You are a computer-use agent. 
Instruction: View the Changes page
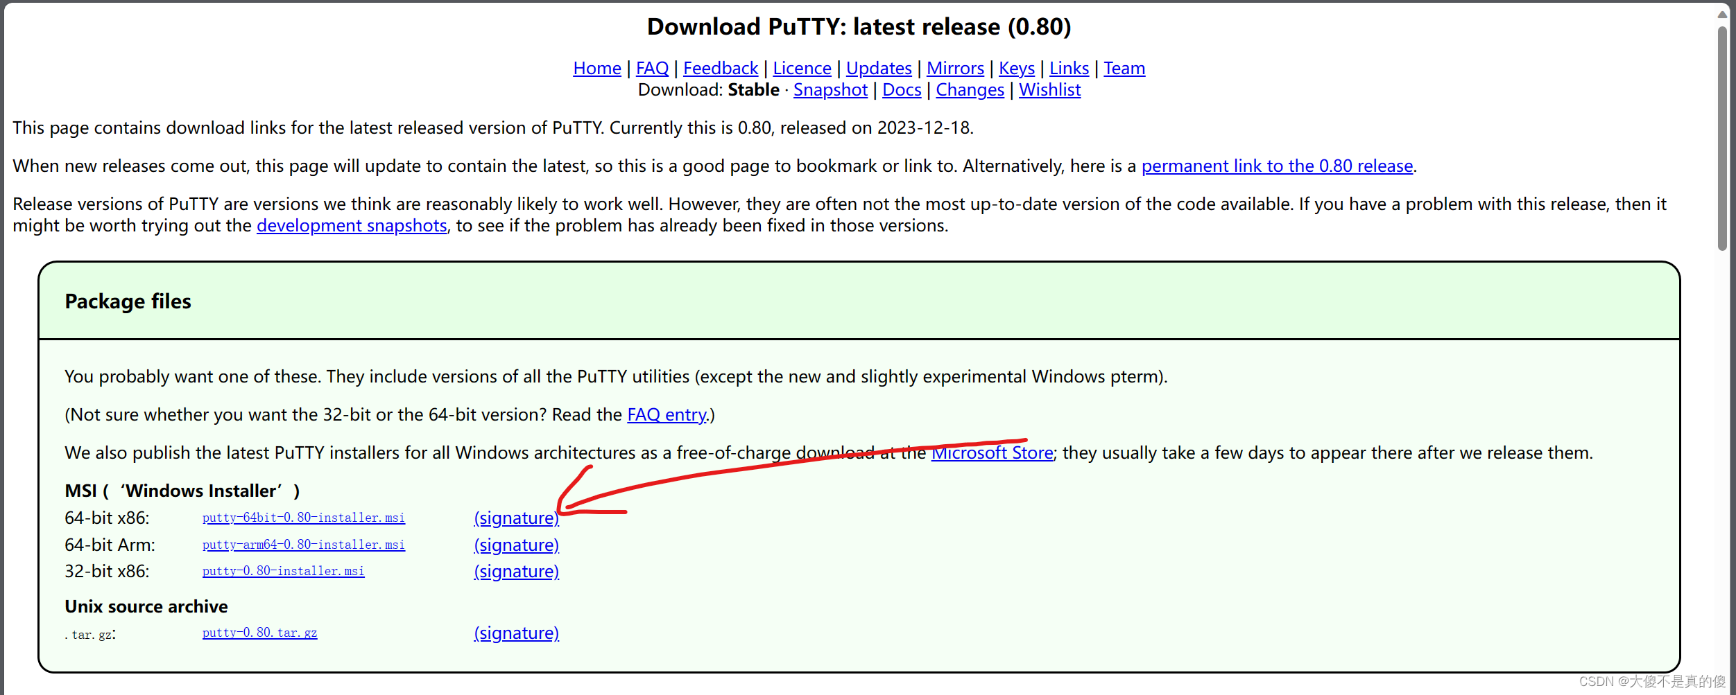click(x=970, y=90)
